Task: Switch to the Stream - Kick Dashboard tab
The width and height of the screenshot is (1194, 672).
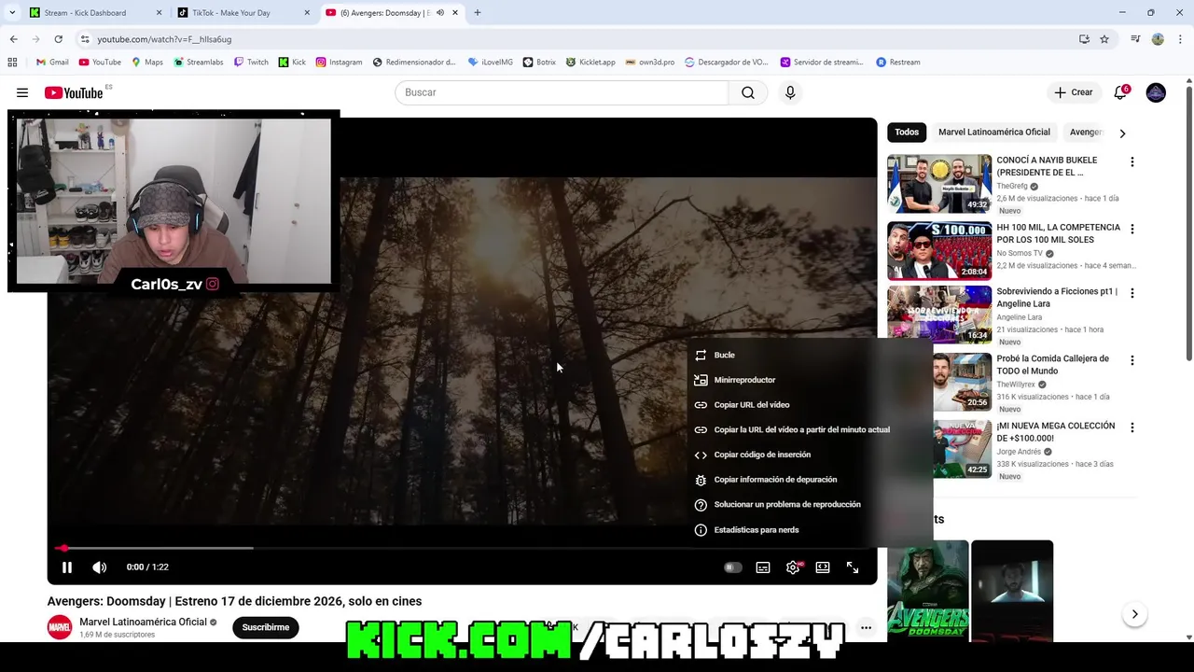Action: tap(95, 13)
